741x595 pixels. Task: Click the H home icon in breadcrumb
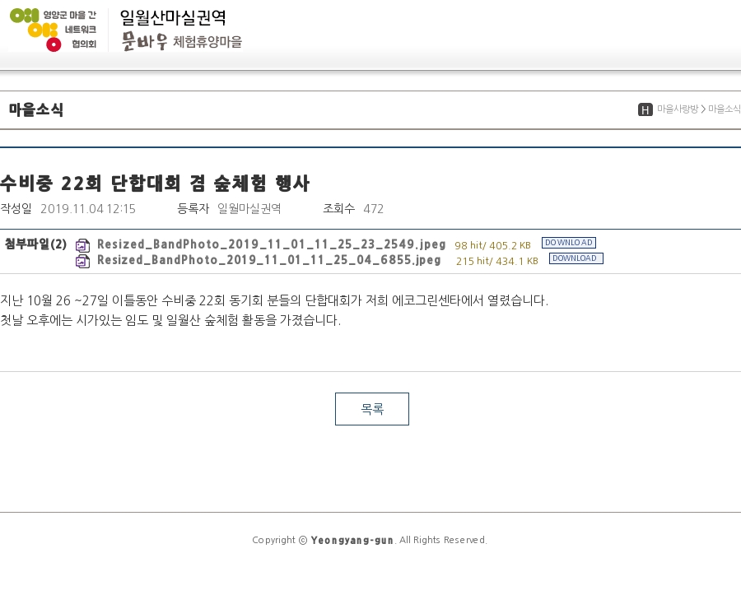click(645, 109)
